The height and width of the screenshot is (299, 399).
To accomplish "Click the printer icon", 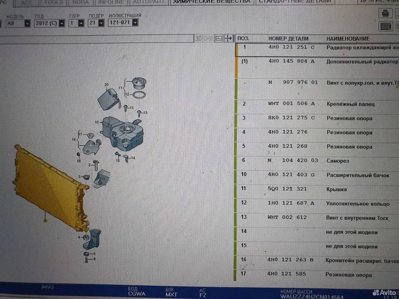I will click(386, 13).
